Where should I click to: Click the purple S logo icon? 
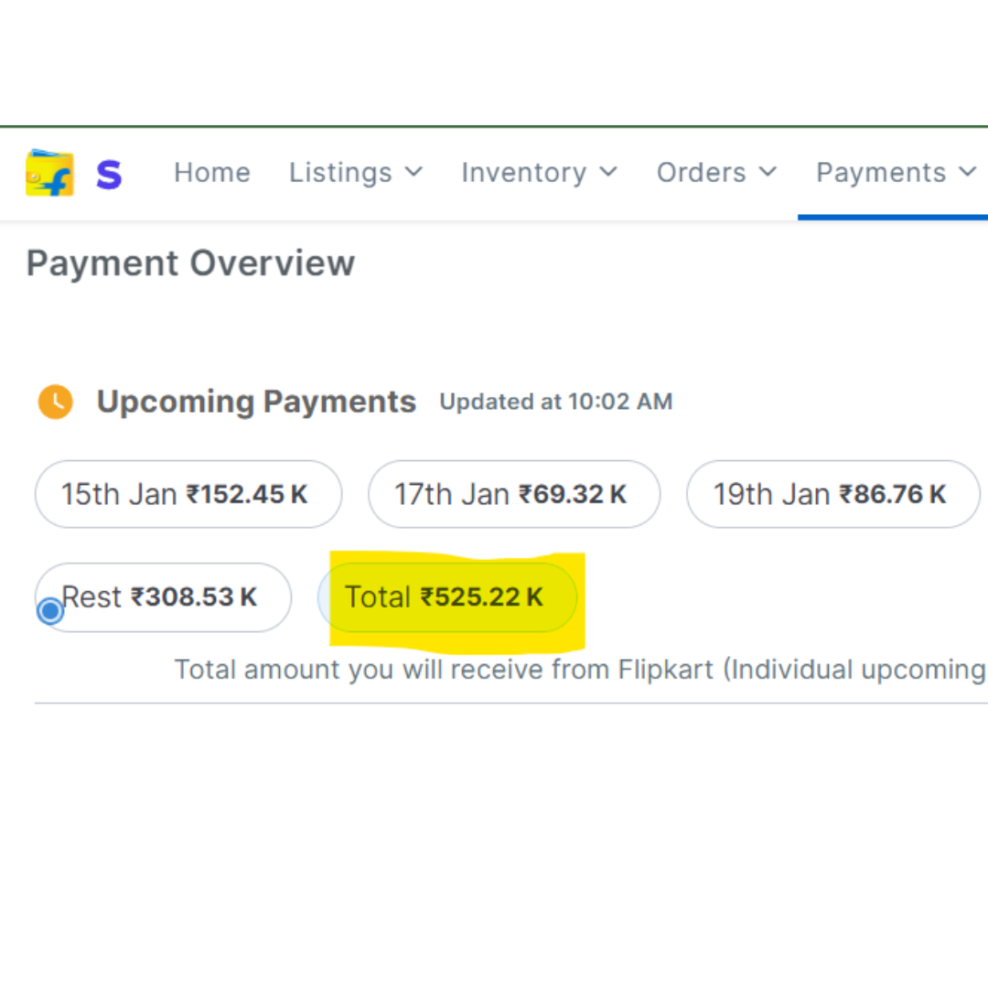109,174
